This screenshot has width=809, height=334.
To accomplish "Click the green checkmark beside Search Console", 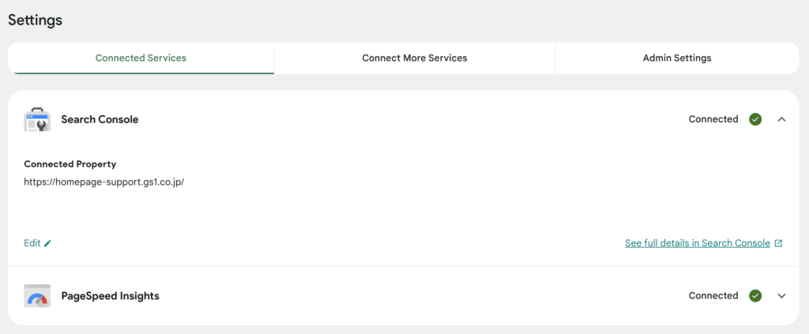I will (755, 119).
